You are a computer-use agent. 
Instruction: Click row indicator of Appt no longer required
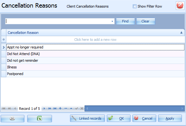click(4, 47)
